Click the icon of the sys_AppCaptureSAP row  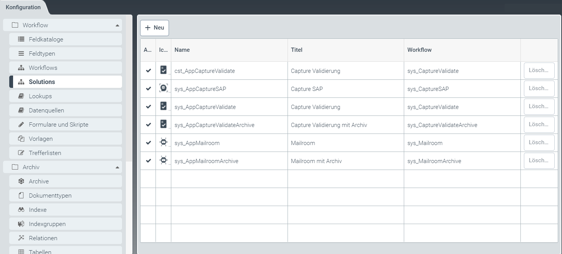coord(163,88)
